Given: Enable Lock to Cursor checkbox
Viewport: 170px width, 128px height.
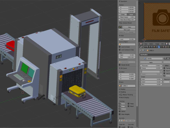Looking at the screenshot, I should [120, 47].
